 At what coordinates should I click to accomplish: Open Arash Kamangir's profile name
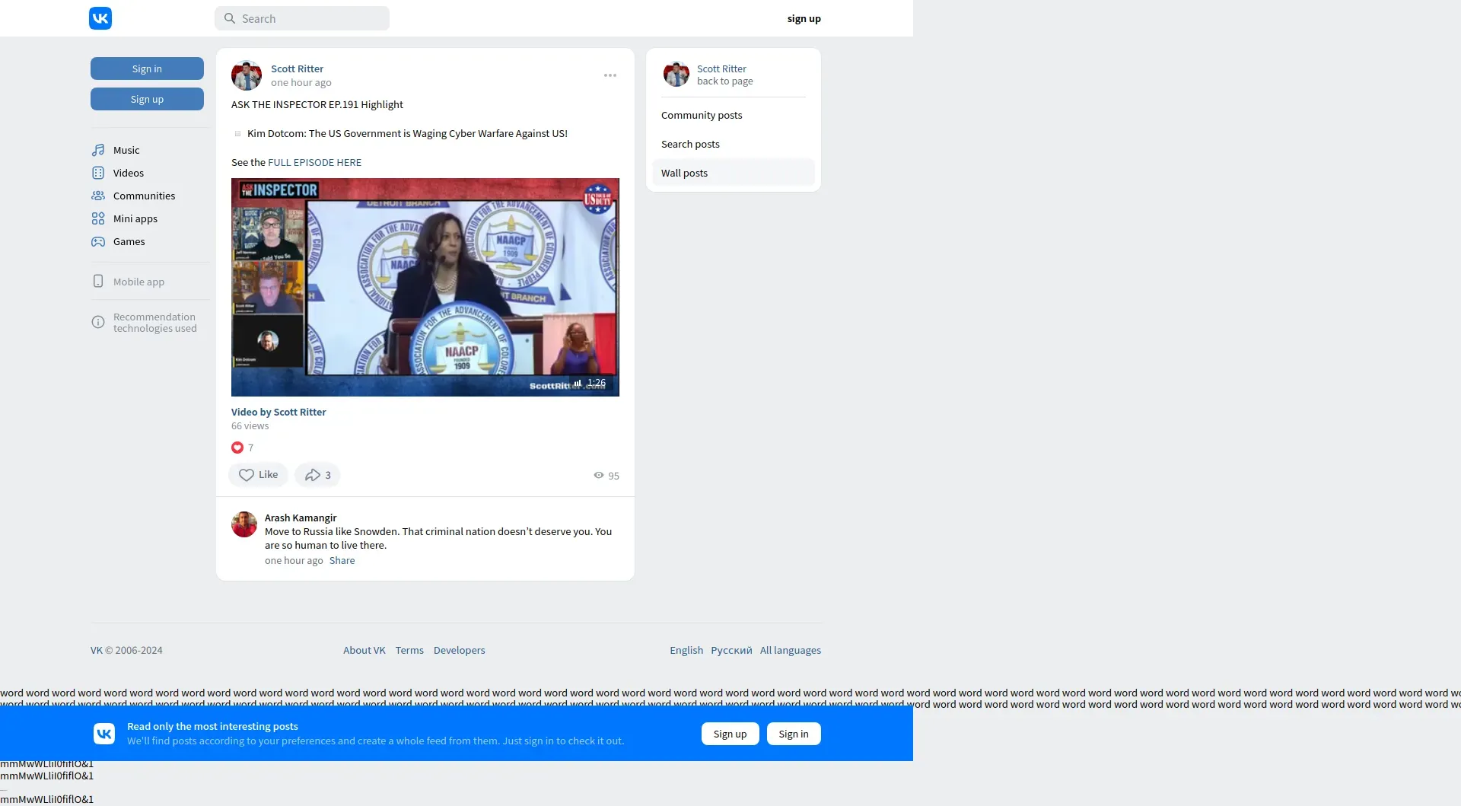(301, 518)
